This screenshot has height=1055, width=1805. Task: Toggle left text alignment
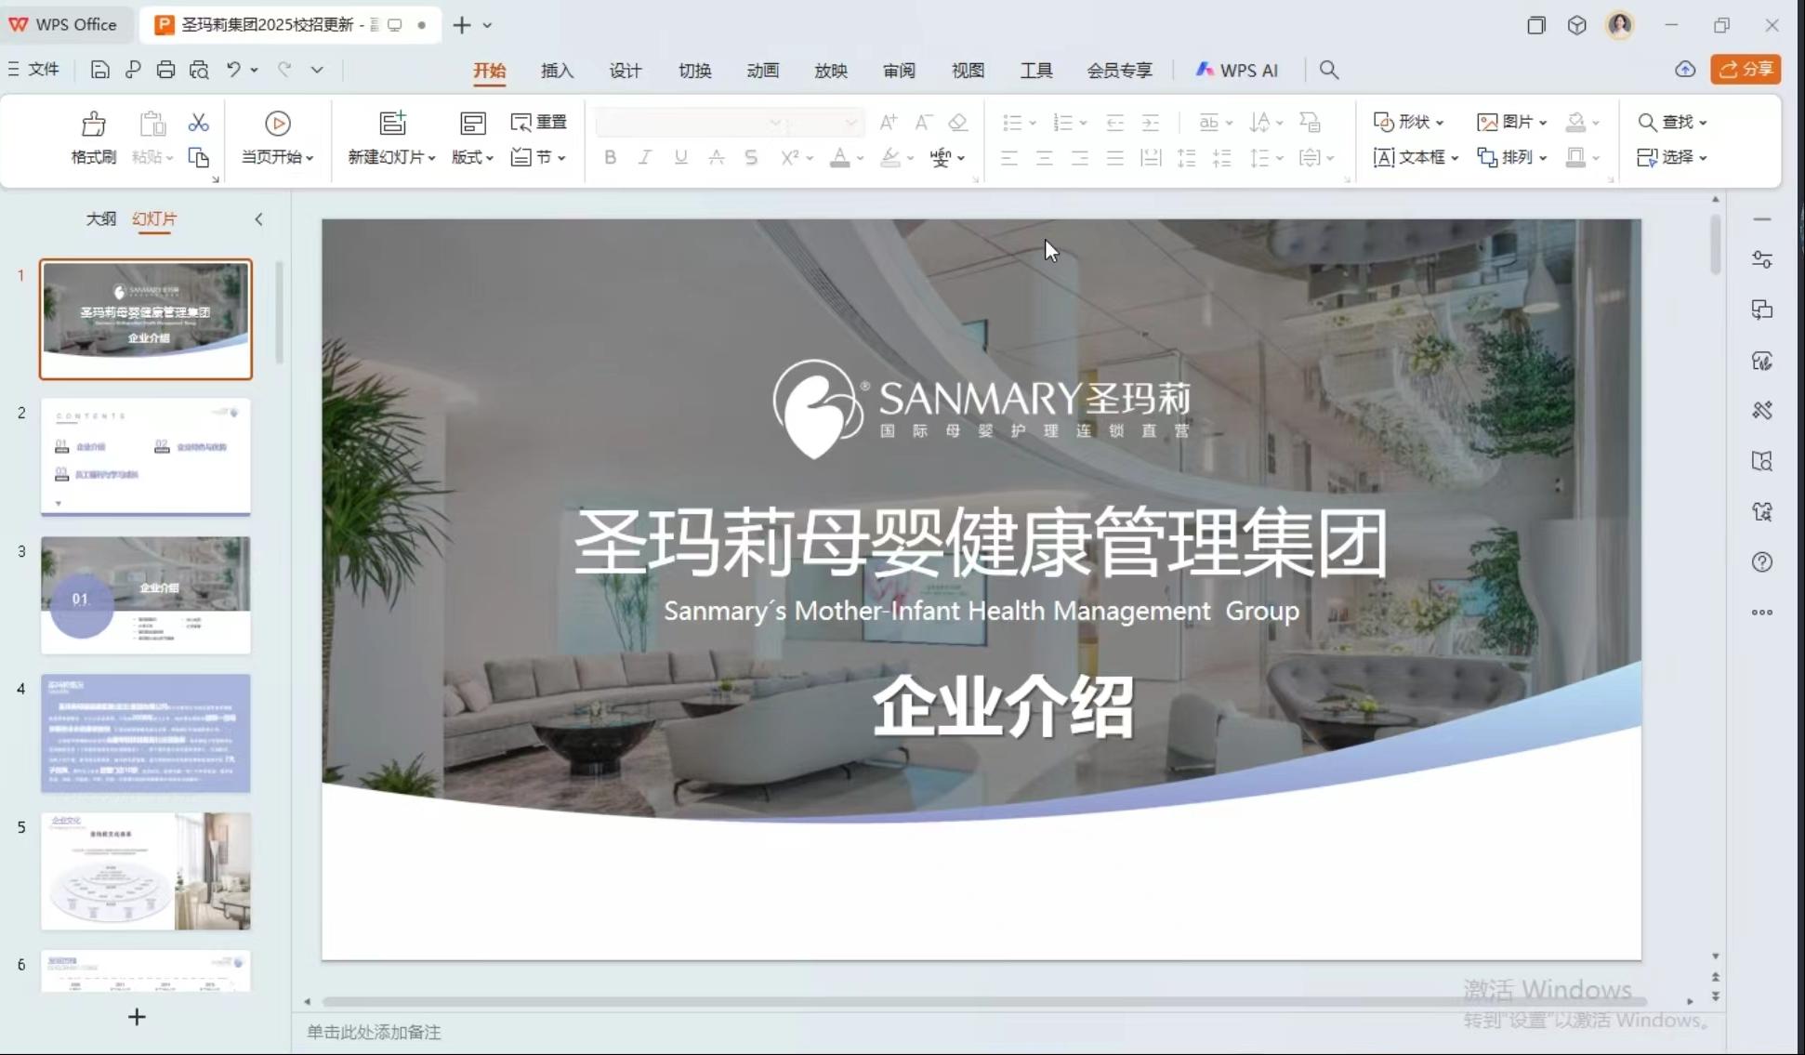1009,158
